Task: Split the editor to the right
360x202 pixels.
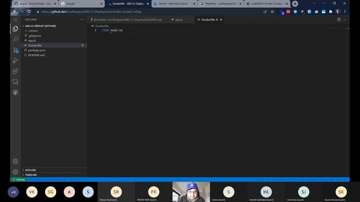Action: 339,20
